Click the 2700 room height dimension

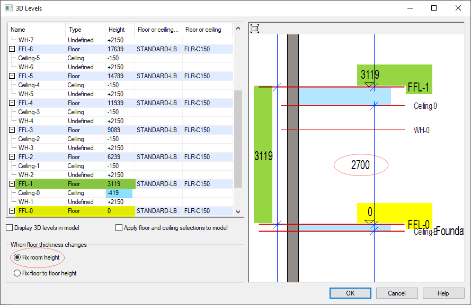point(360,165)
